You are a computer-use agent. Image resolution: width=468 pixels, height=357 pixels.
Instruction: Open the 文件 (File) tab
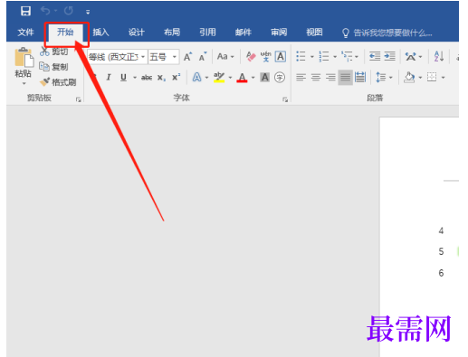(25, 32)
